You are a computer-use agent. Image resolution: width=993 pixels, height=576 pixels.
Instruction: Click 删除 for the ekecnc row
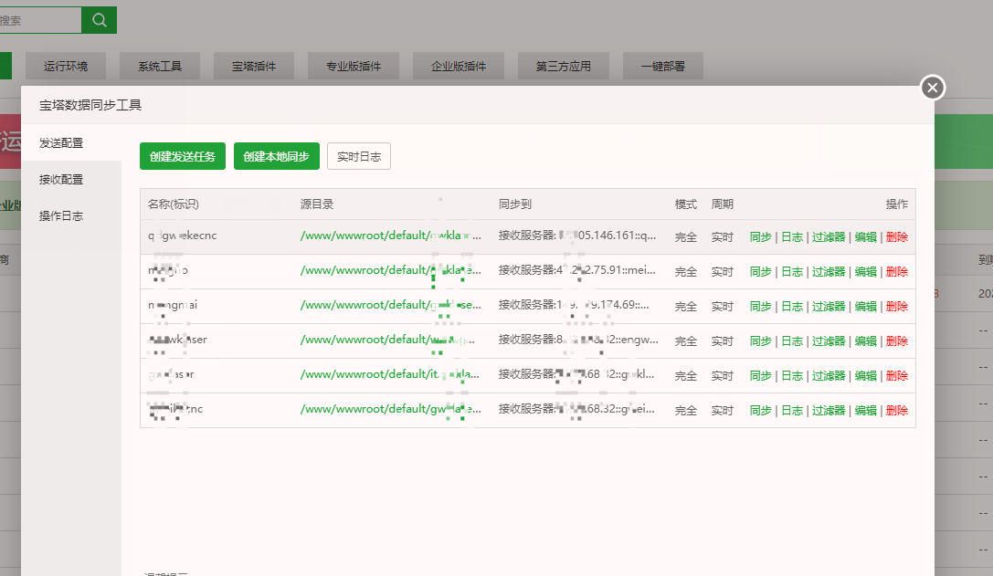tap(897, 236)
